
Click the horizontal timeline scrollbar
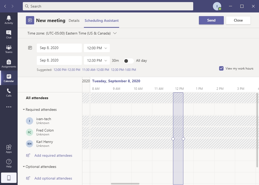click(x=125, y=184)
